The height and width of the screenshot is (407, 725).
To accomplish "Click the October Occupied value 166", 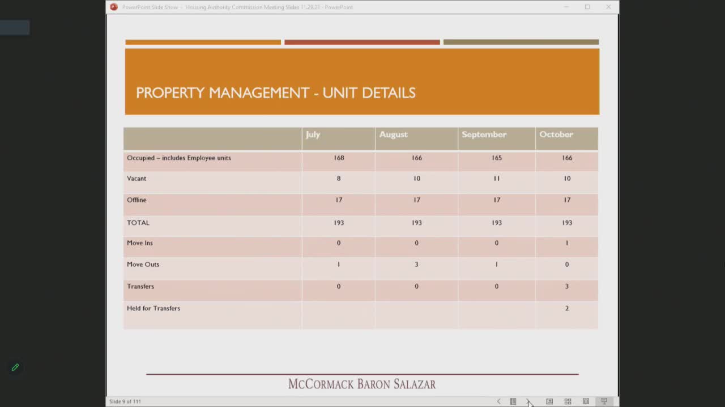I will point(567,158).
